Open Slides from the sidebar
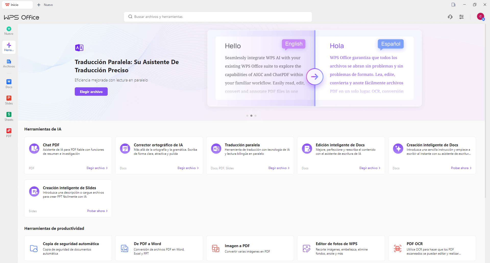Viewport: 490px width, 263px height. coord(9,100)
